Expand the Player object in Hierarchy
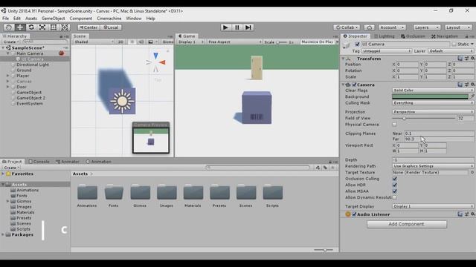476x267 pixels. [8, 76]
